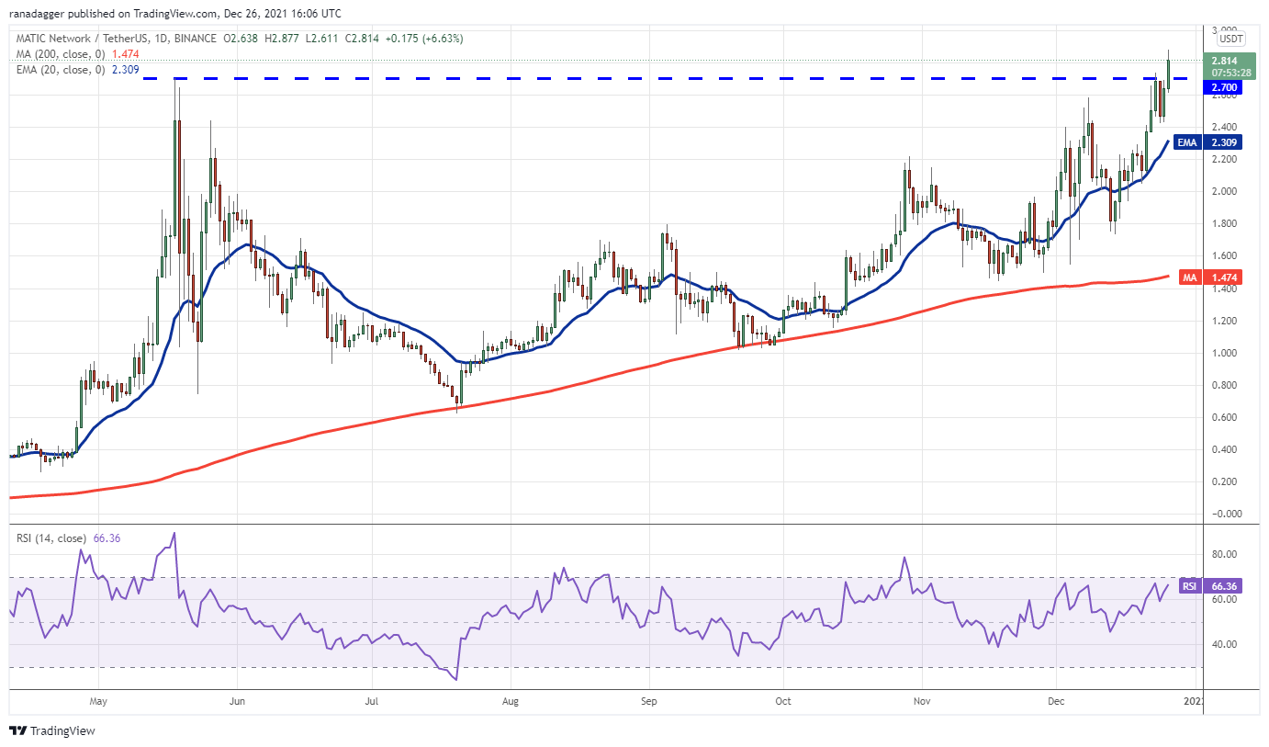Image resolution: width=1269 pixels, height=747 pixels.
Task: Click the 1.000 level on price scale
Action: (x=1227, y=353)
